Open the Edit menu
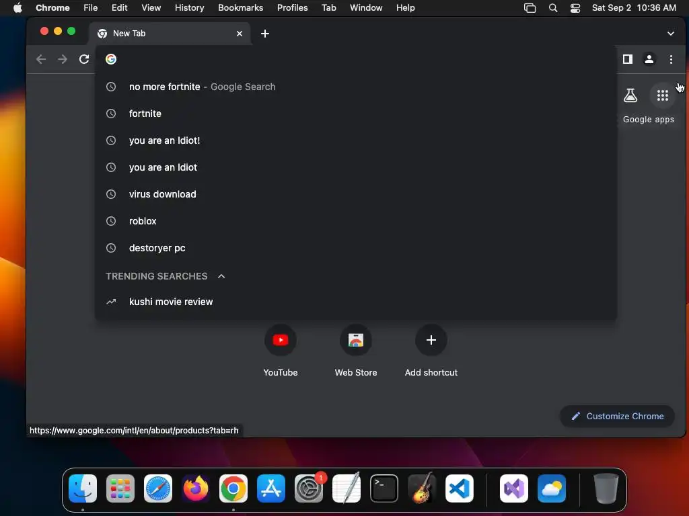The height and width of the screenshot is (516, 689). coord(119,8)
